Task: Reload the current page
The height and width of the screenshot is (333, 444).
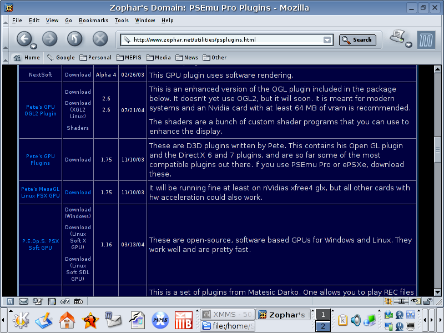Action: click(x=74, y=38)
